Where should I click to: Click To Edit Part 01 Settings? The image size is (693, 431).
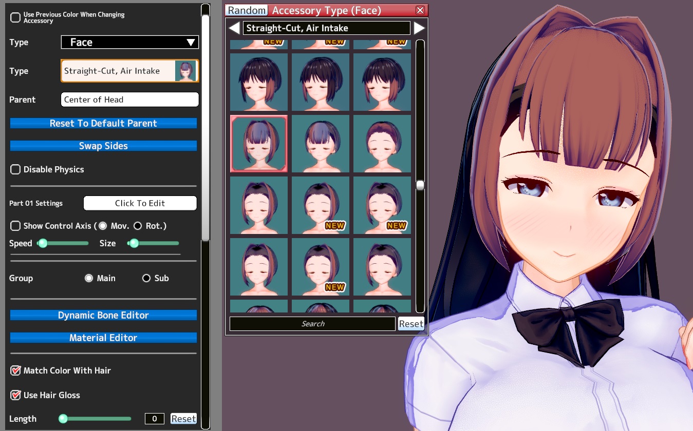coord(140,203)
